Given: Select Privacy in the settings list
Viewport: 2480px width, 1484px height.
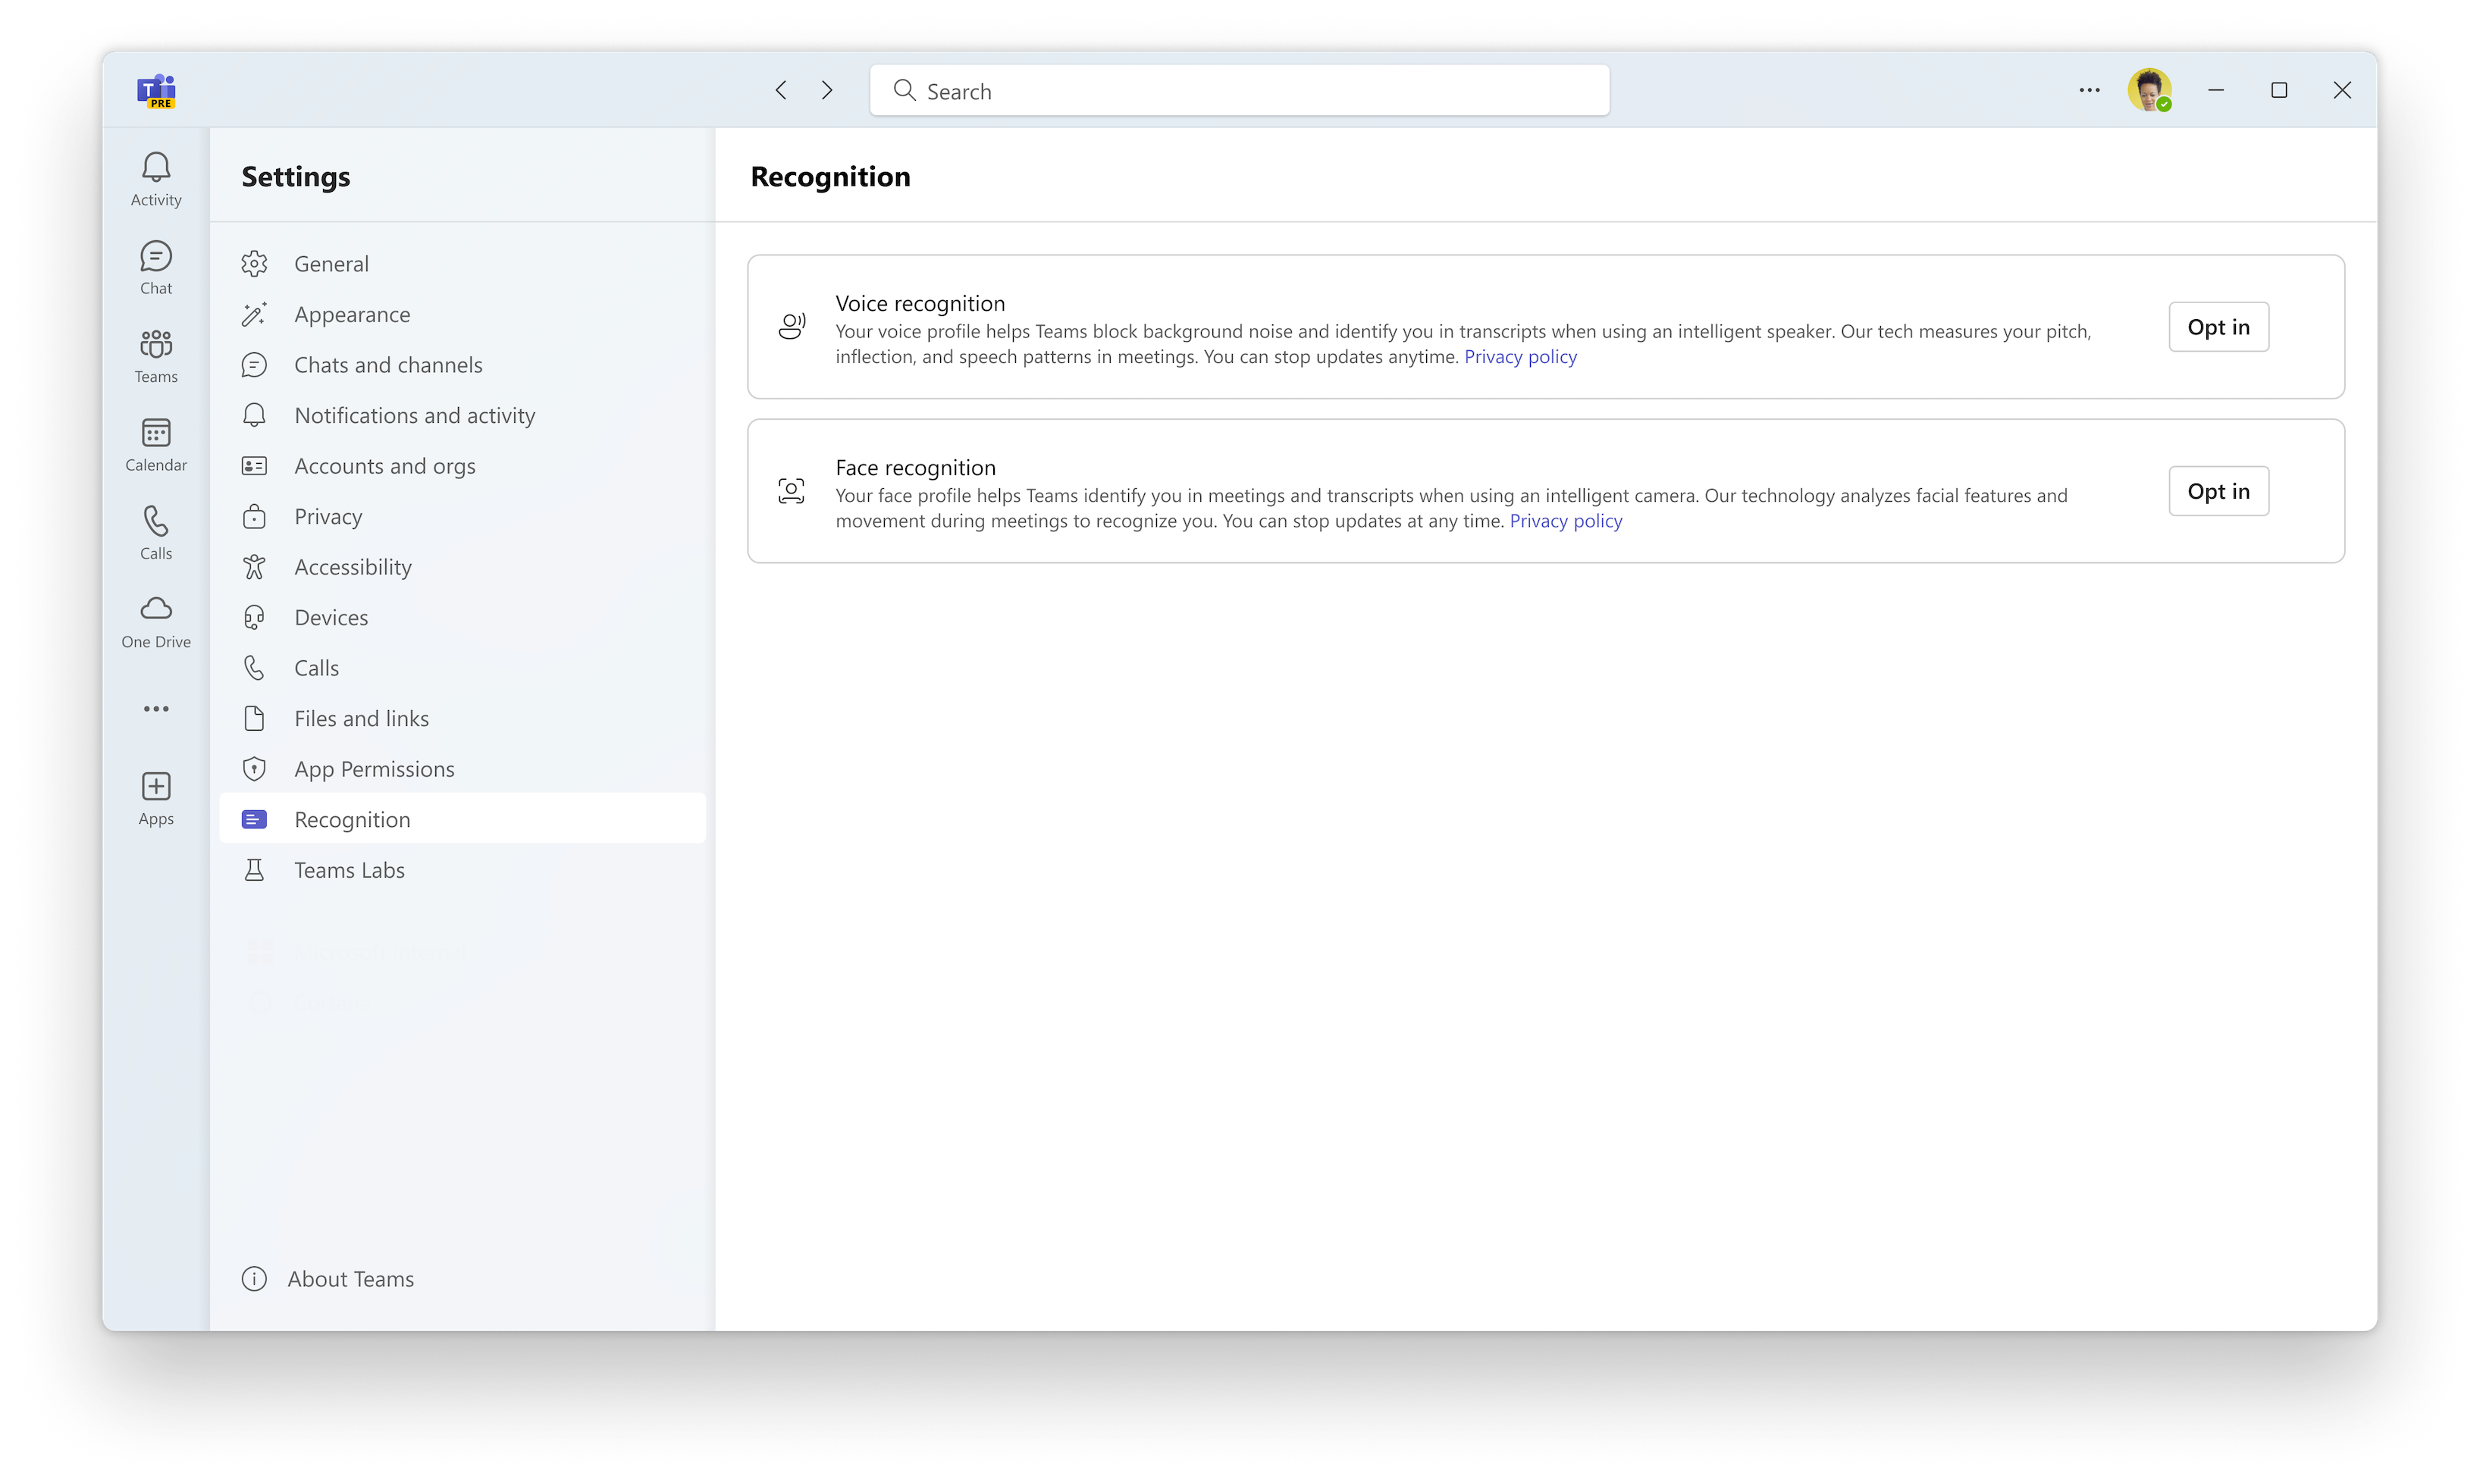Looking at the screenshot, I should pyautogui.click(x=328, y=516).
